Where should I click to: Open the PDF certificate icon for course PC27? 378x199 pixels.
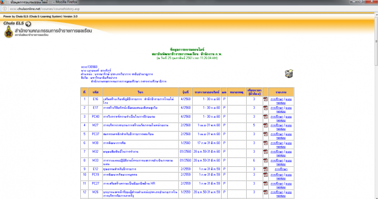click(x=266, y=183)
